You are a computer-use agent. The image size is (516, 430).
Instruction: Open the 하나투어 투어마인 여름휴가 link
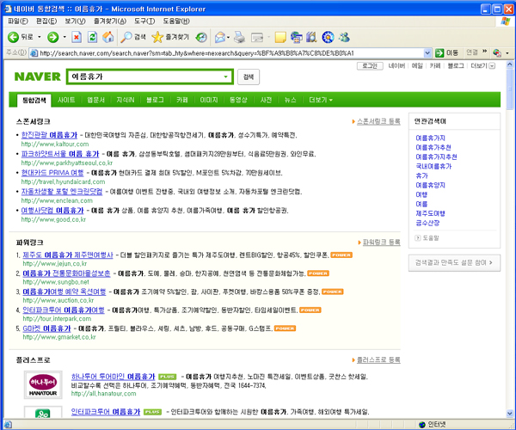coord(113,377)
